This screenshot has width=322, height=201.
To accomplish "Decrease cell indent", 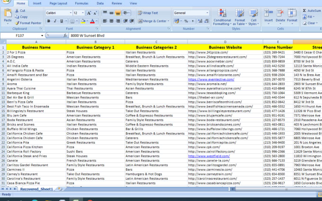I will click(125, 21).
